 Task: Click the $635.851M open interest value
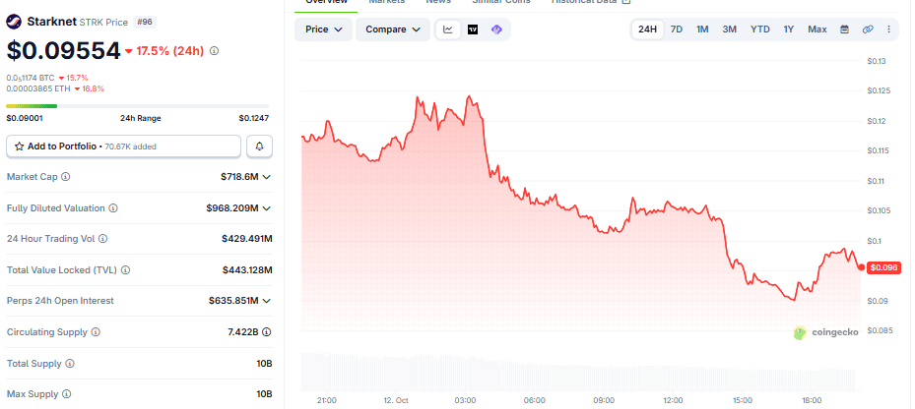pyautogui.click(x=233, y=301)
